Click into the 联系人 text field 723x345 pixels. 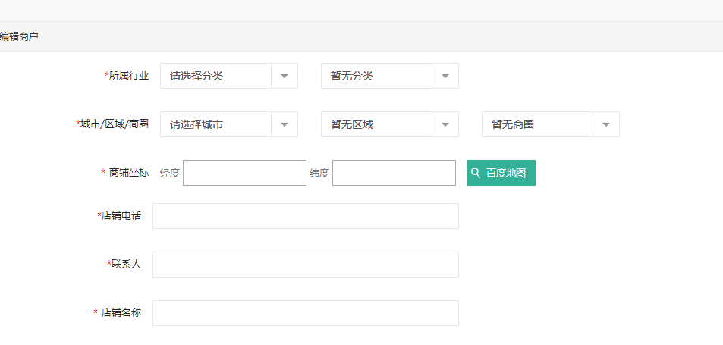pos(306,265)
